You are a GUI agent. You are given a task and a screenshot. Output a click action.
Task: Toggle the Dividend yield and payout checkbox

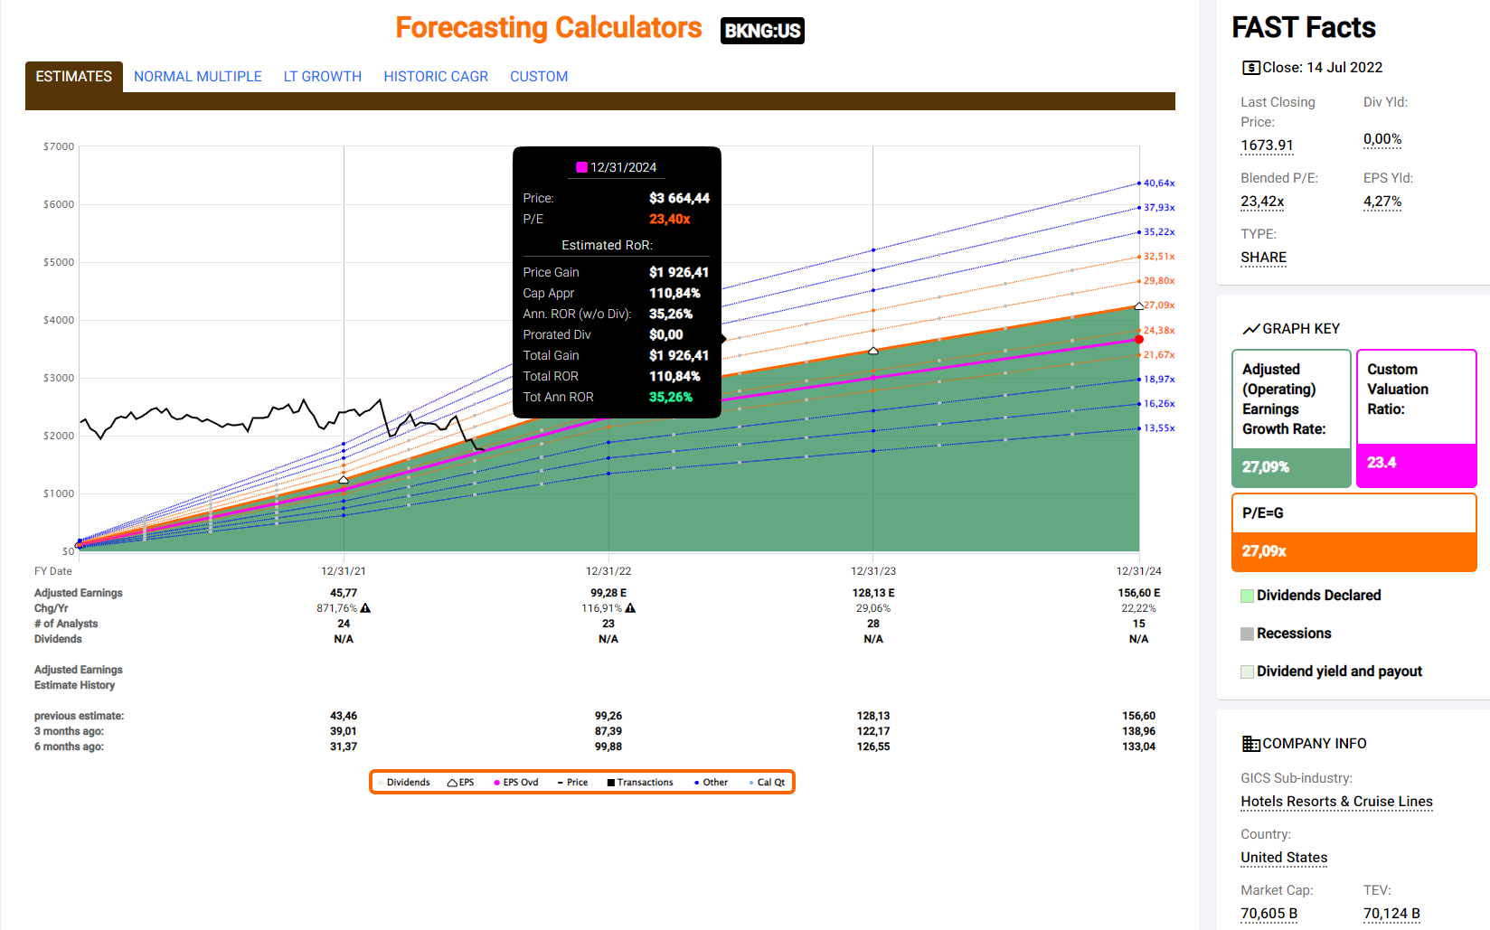click(1247, 672)
